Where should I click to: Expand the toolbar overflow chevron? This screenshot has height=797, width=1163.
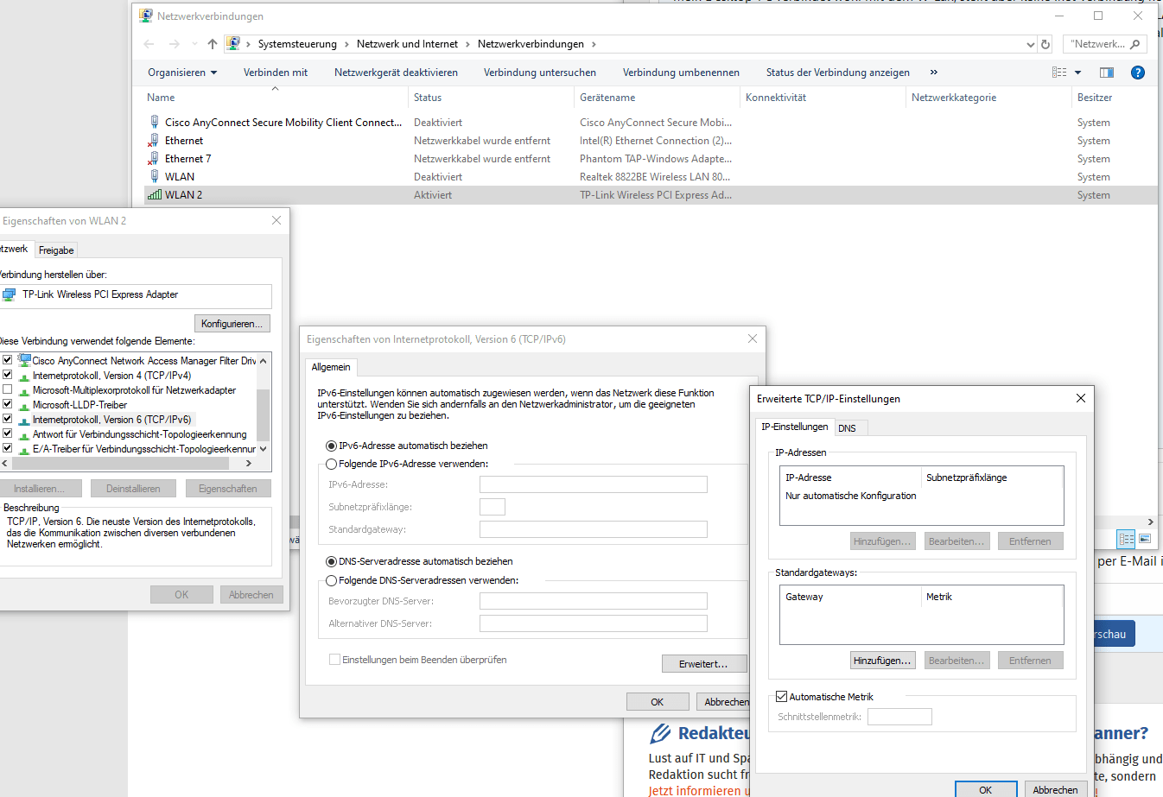pyautogui.click(x=933, y=73)
